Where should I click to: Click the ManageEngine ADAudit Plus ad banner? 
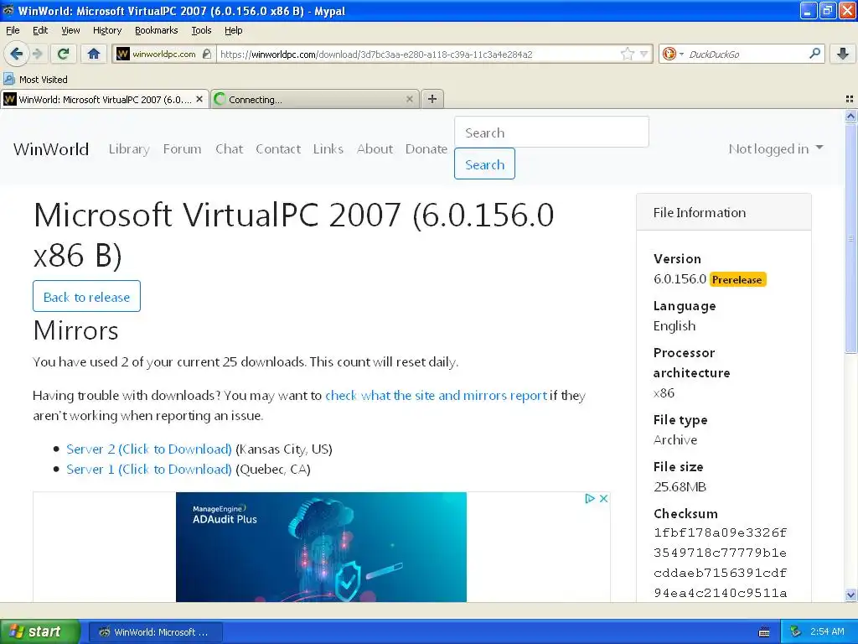321,547
